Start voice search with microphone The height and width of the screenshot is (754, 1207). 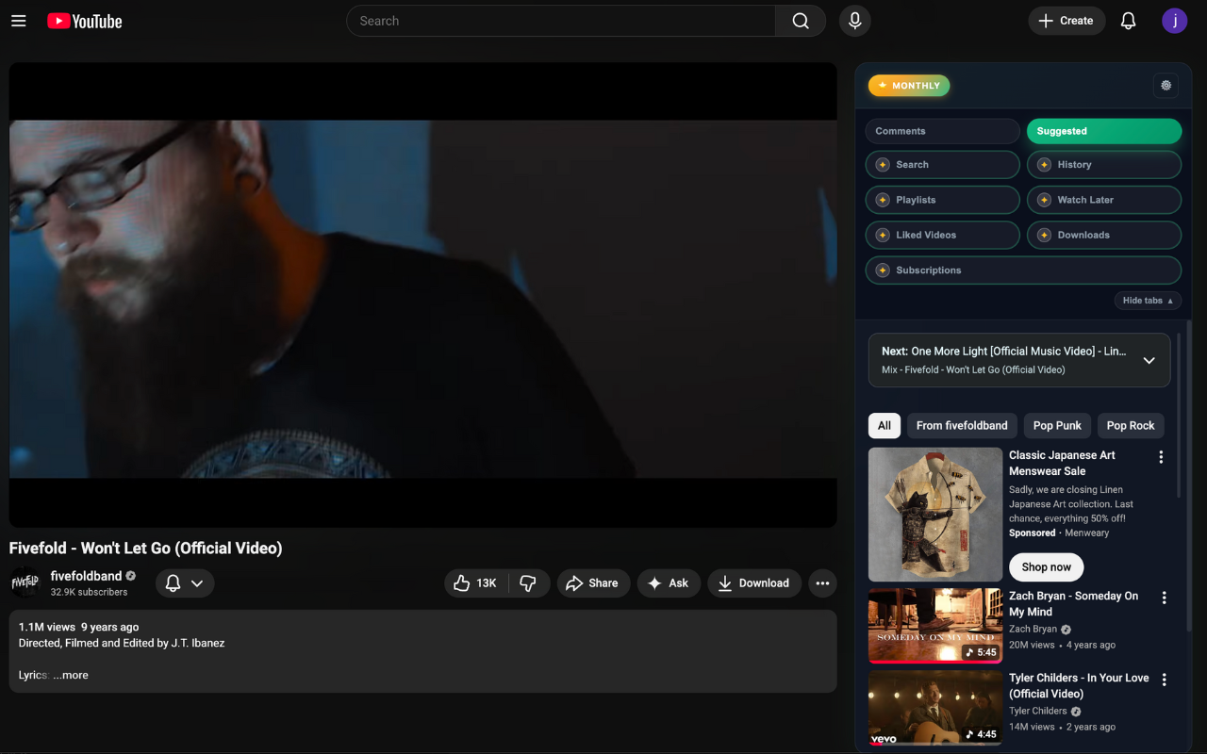click(855, 21)
